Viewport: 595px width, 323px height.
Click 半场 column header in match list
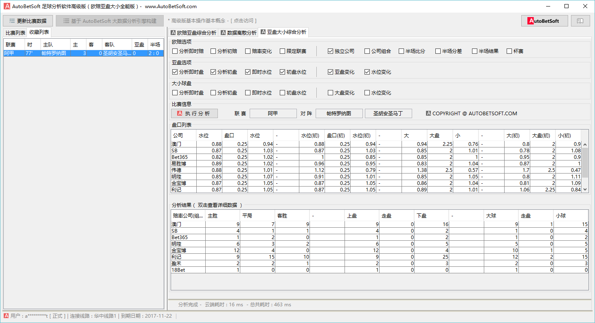coord(155,45)
